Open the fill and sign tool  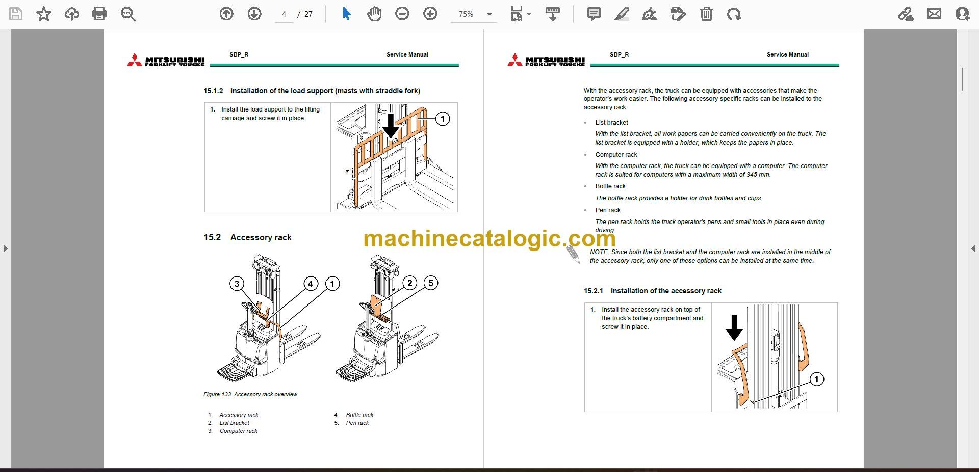click(906, 14)
